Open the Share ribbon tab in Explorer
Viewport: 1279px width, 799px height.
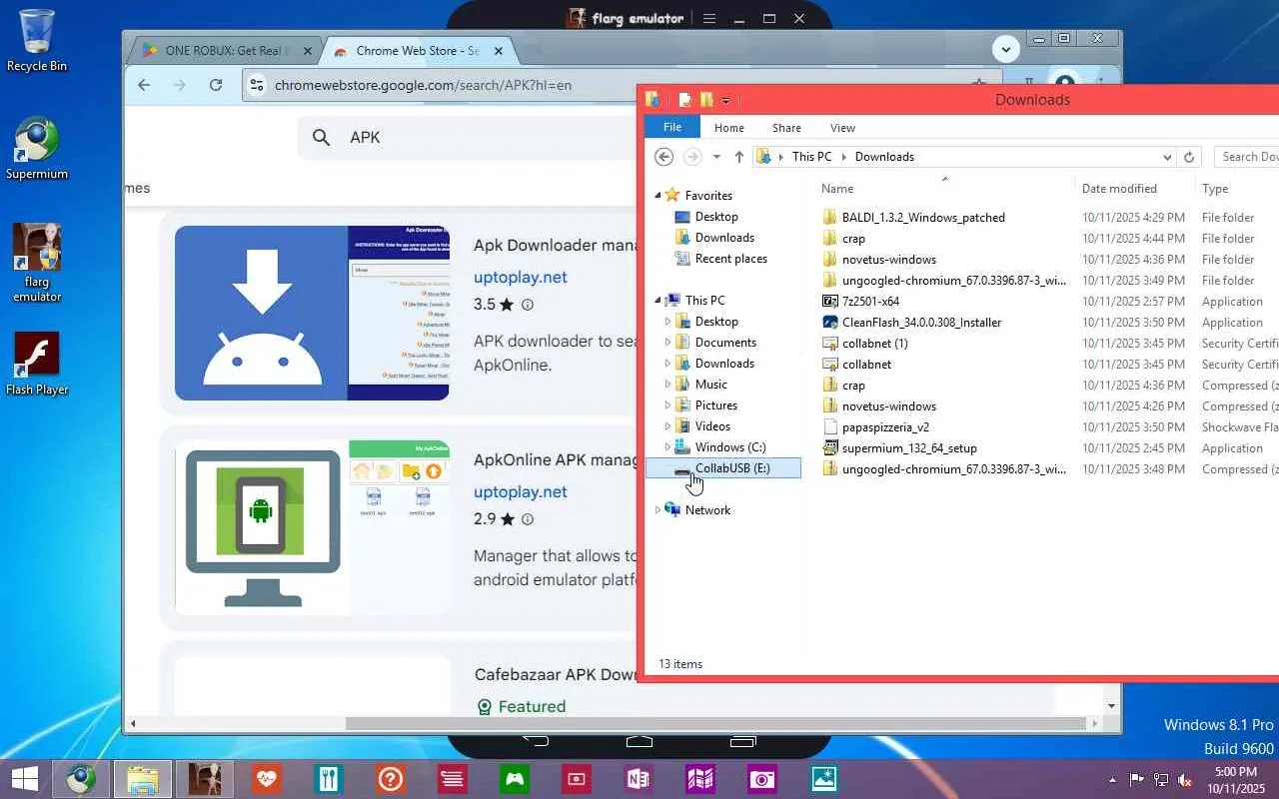[786, 128]
